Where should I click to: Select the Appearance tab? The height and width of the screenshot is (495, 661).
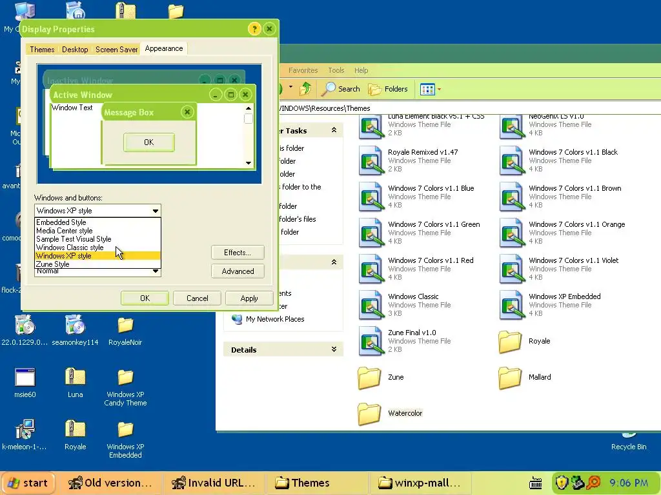164,48
